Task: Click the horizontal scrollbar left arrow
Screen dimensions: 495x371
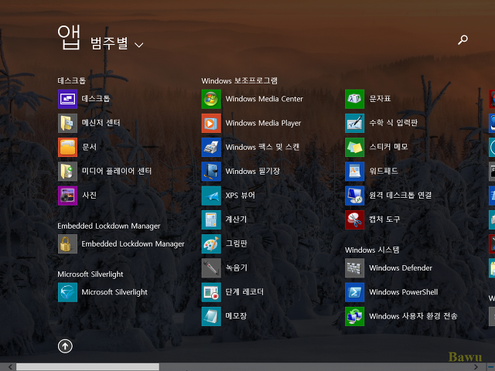Action: click(10, 367)
